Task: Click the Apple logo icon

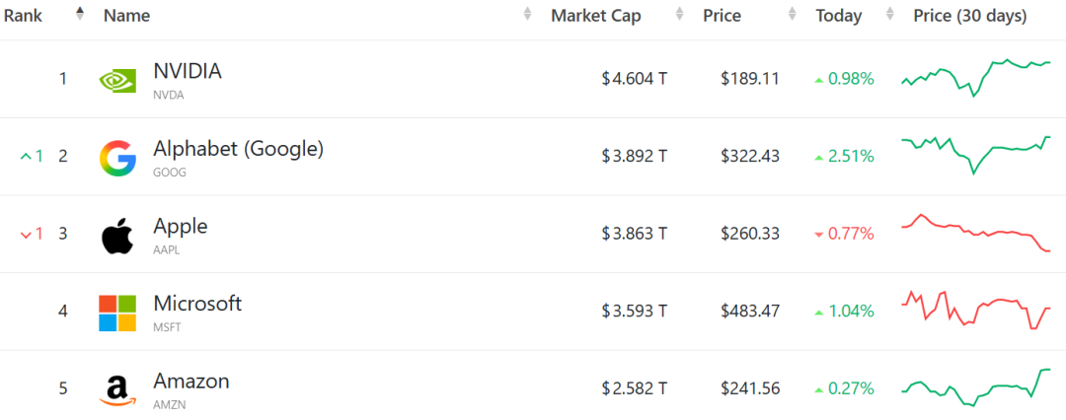Action: (117, 236)
